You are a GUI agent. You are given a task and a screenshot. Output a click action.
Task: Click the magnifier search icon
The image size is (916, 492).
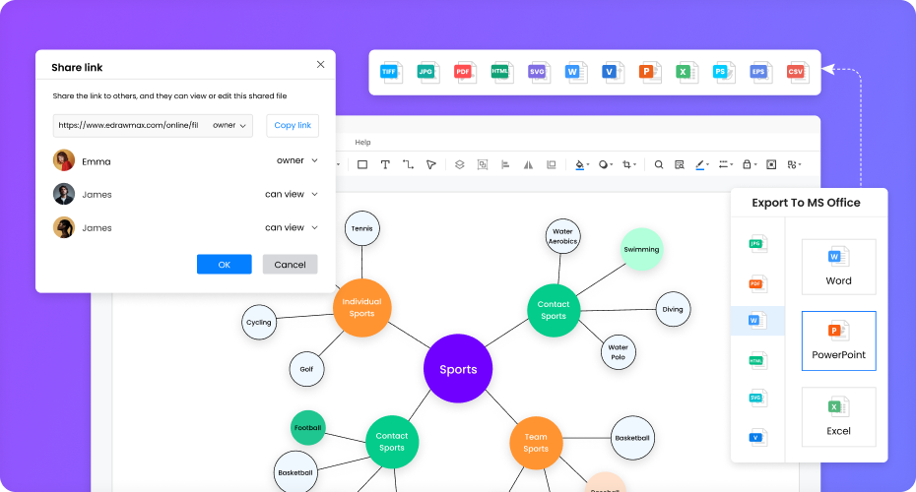[659, 164]
